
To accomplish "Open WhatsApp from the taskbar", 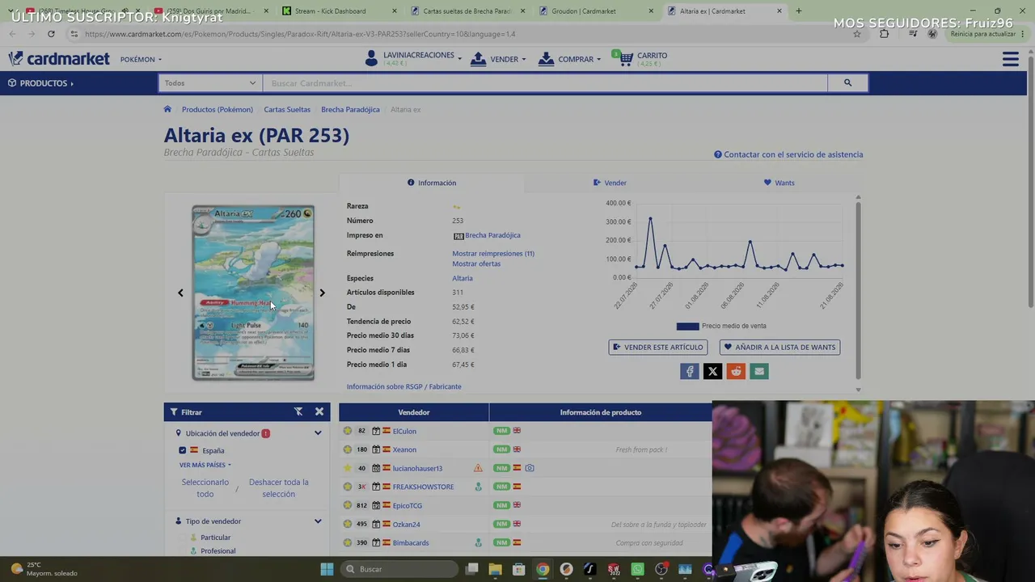I will pyautogui.click(x=637, y=569).
